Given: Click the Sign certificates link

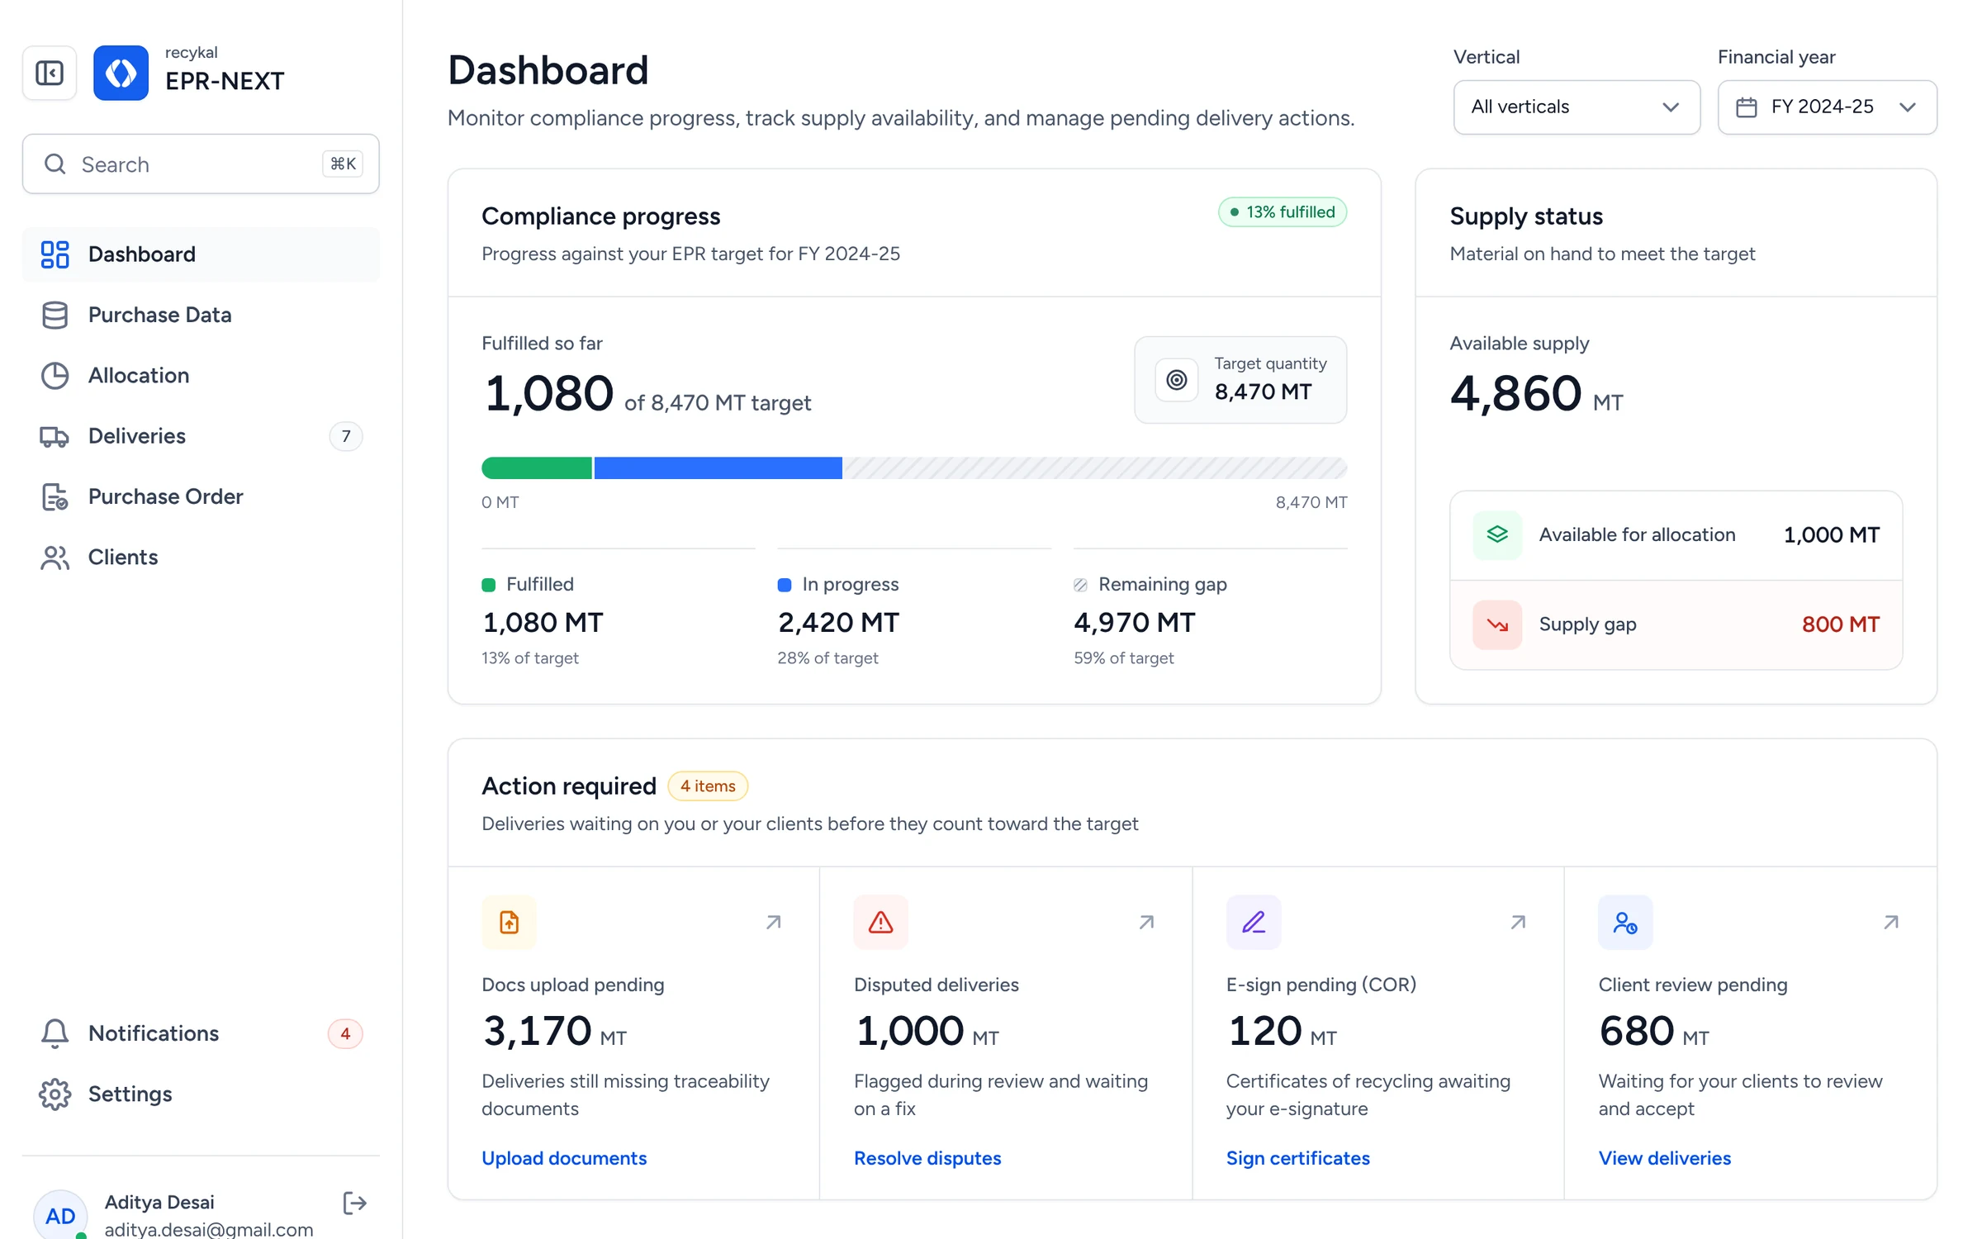Looking at the screenshot, I should 1297,1158.
